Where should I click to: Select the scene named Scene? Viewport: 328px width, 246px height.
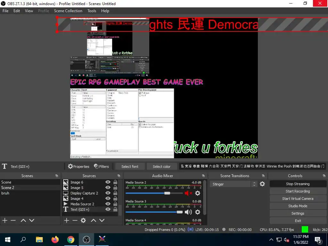tap(30, 182)
